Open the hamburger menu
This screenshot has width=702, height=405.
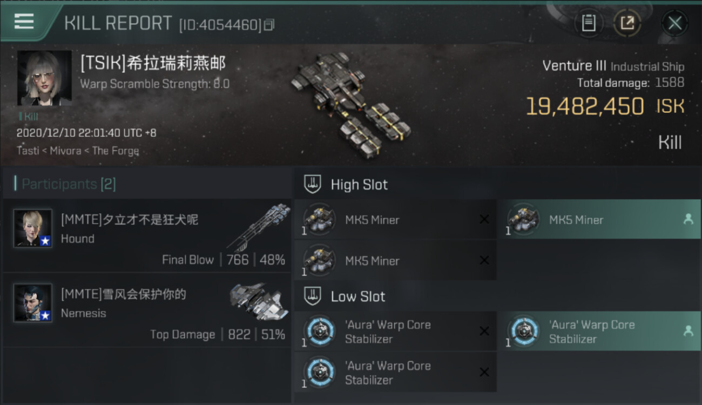pyautogui.click(x=24, y=21)
